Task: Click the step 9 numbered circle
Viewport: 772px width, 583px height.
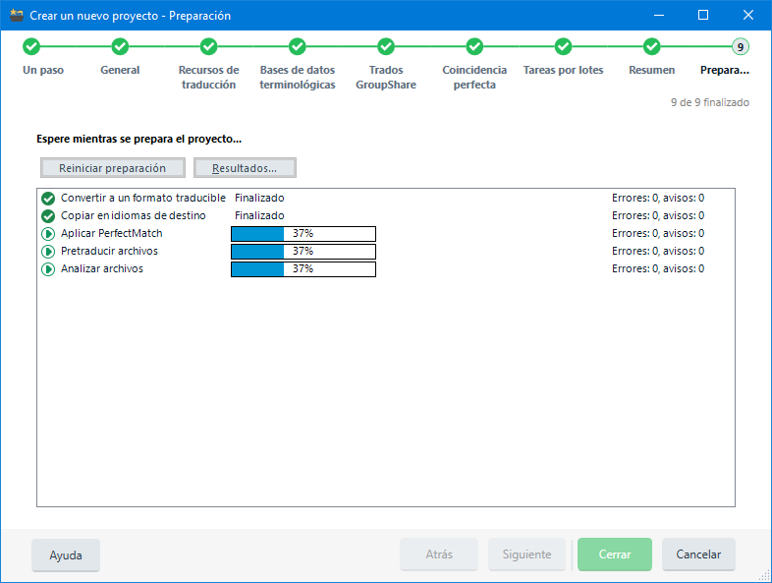Action: point(740,47)
